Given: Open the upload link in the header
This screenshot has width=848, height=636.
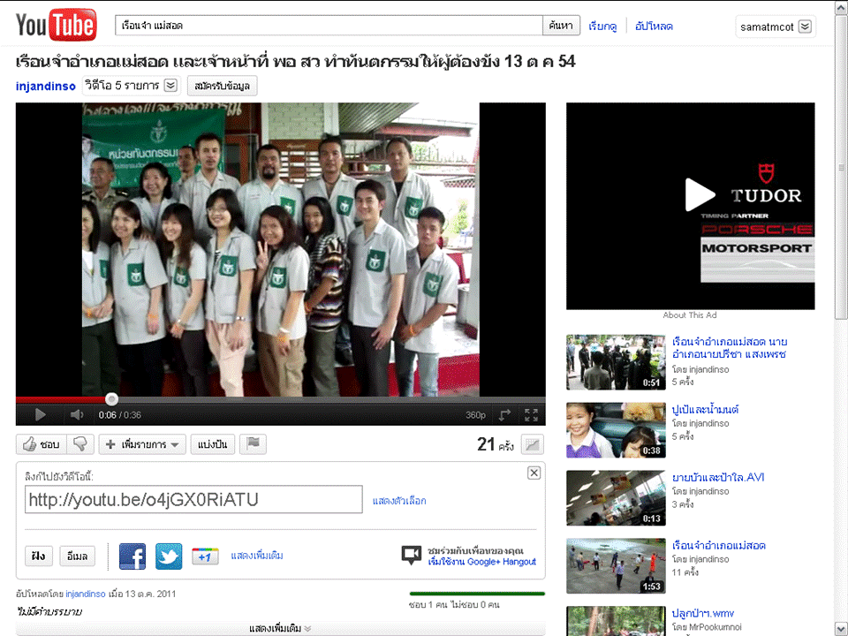Looking at the screenshot, I should pos(654,26).
